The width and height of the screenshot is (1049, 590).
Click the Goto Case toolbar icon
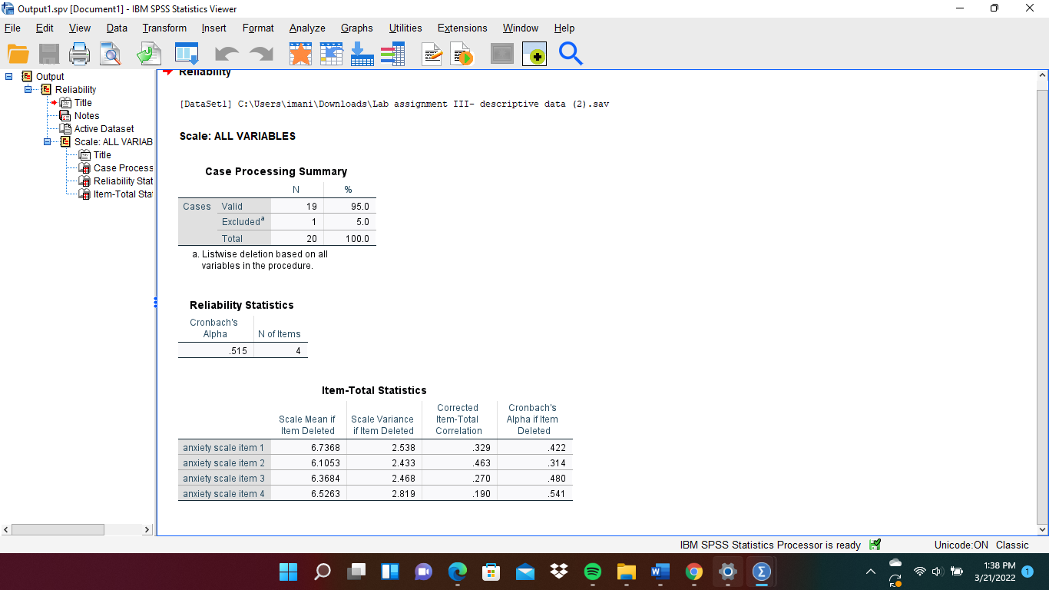pyautogui.click(x=331, y=55)
